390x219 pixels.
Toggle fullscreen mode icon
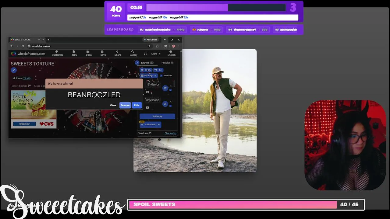coord(145,54)
